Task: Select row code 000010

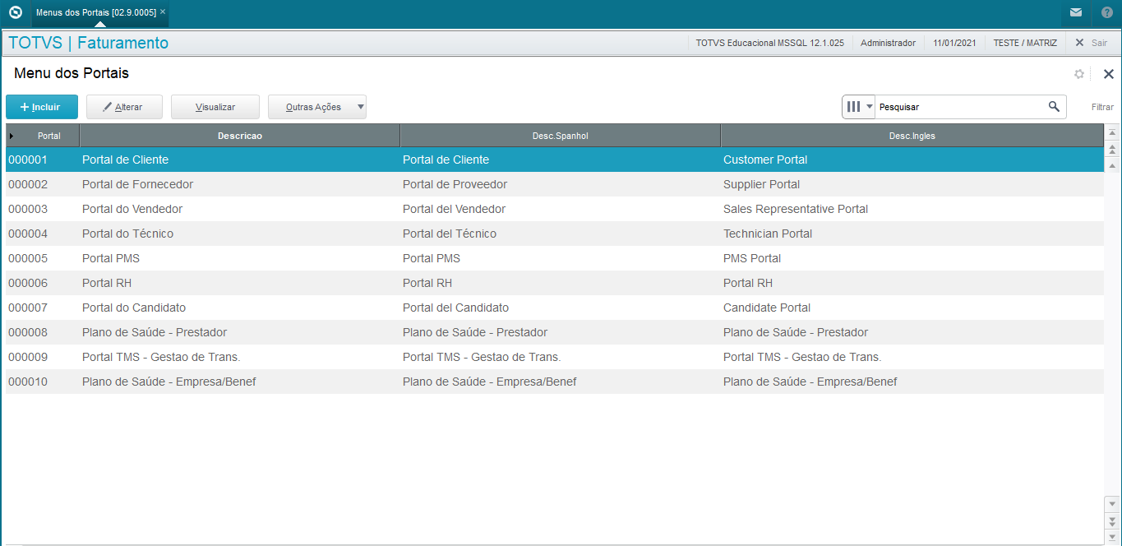Action: (28, 382)
